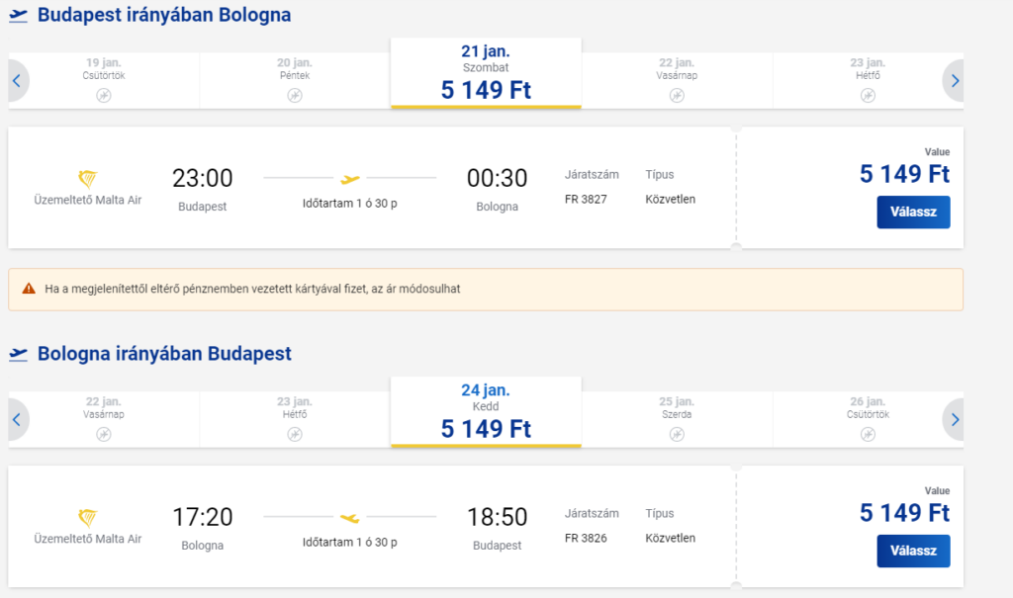1013x598 pixels.
Task: Select 26 jan. Csütörtök return date tab
Action: pos(868,412)
